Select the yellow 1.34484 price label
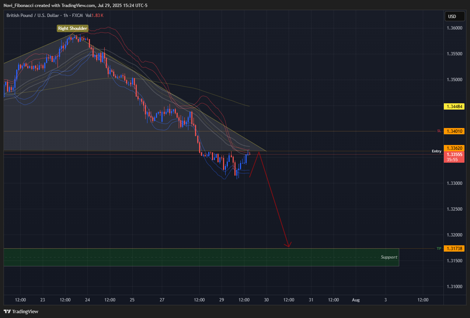Screen dimensions: 470x318 point(454,107)
